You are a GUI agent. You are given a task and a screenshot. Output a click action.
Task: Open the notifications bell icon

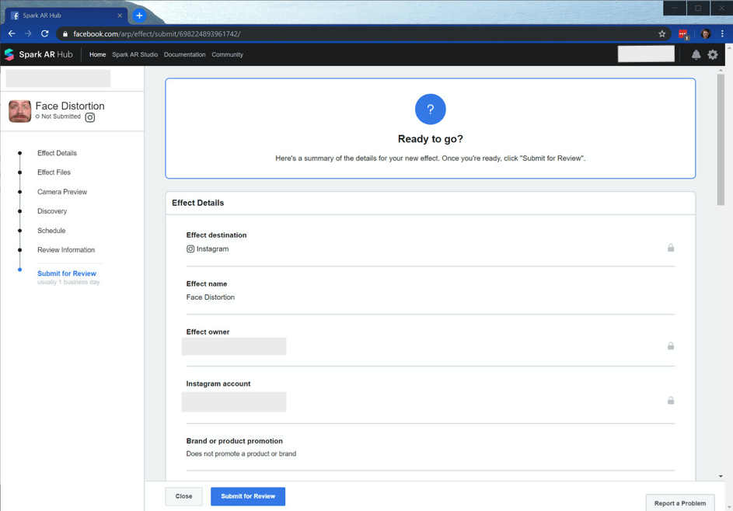[x=696, y=54]
